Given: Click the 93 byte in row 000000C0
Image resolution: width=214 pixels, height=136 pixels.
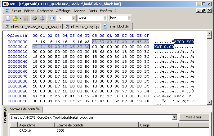Looking at the screenshot, I should point(50,101).
